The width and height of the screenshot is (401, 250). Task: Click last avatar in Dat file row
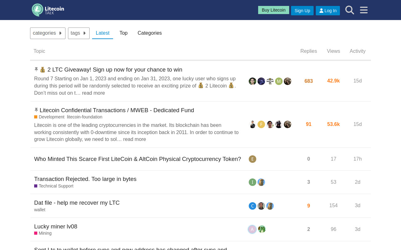270,206
